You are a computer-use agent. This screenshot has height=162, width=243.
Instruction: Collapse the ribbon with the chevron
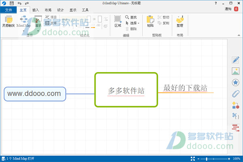(239, 36)
